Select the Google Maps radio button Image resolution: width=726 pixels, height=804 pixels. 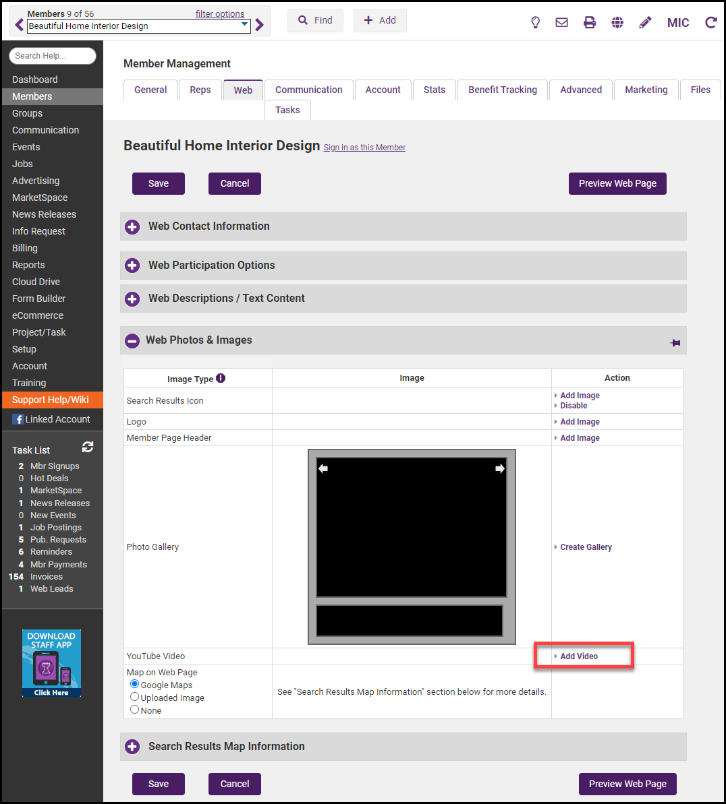[134, 684]
